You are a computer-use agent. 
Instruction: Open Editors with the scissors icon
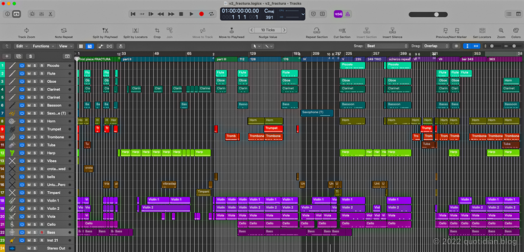point(51,14)
